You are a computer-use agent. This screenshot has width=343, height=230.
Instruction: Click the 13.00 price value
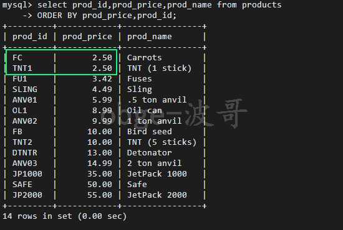(x=100, y=152)
